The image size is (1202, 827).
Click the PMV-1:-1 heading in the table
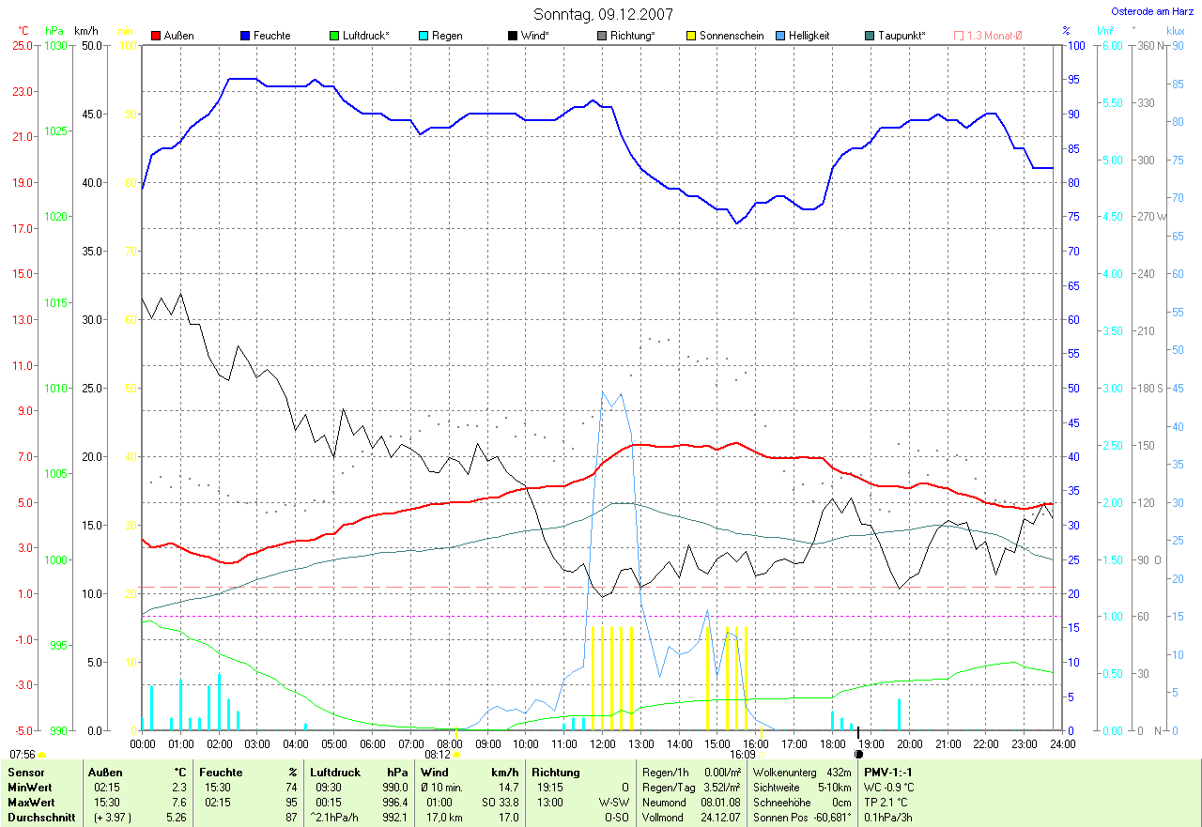(888, 772)
